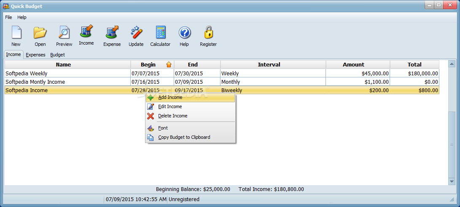Viewport: 460px width, 207px height.
Task: Click the status bar date and time
Action: (x=136, y=199)
